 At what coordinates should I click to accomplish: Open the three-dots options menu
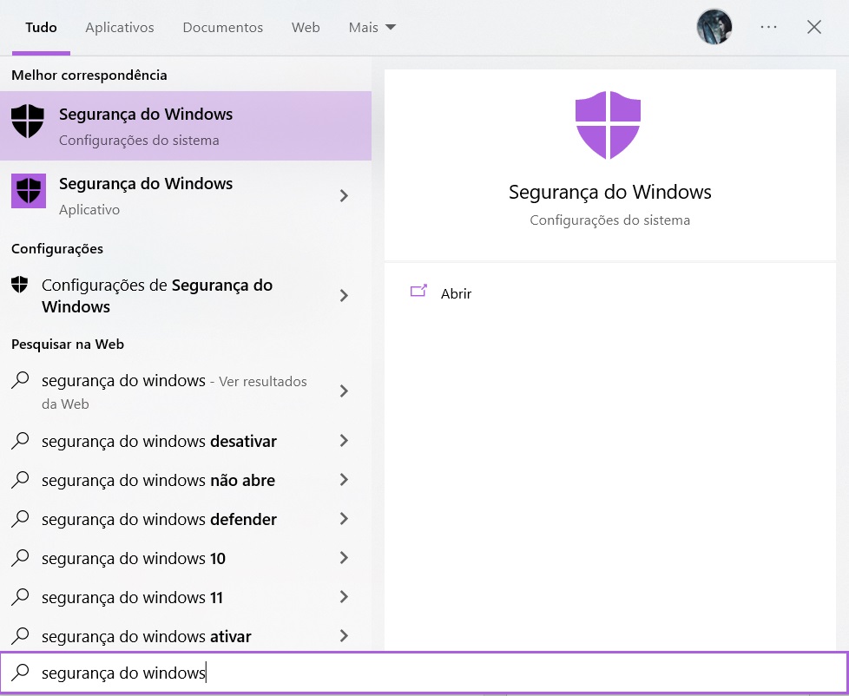(768, 27)
